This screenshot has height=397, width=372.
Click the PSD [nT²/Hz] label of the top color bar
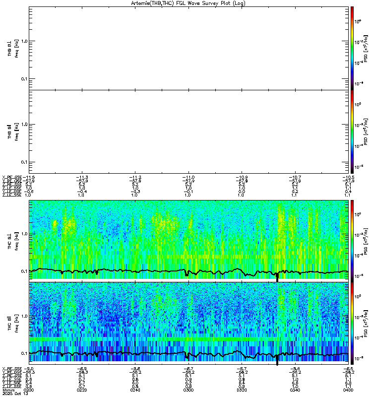pyautogui.click(x=366, y=49)
